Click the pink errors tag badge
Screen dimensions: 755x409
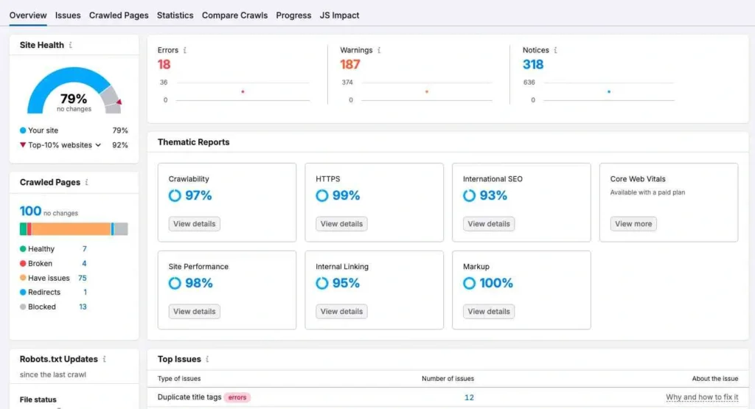point(237,397)
